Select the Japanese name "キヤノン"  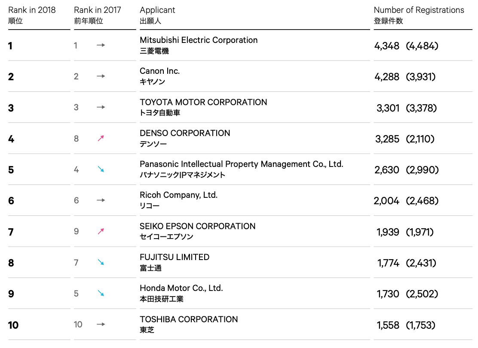point(153,82)
